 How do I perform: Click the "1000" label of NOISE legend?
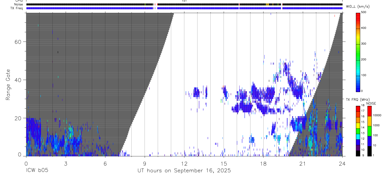pyautogui.click(x=376, y=125)
